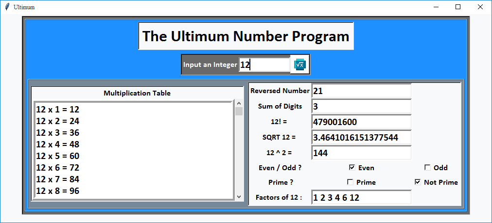Click the 12 ^ 2 result field
This screenshot has height=223, width=492.
point(361,153)
